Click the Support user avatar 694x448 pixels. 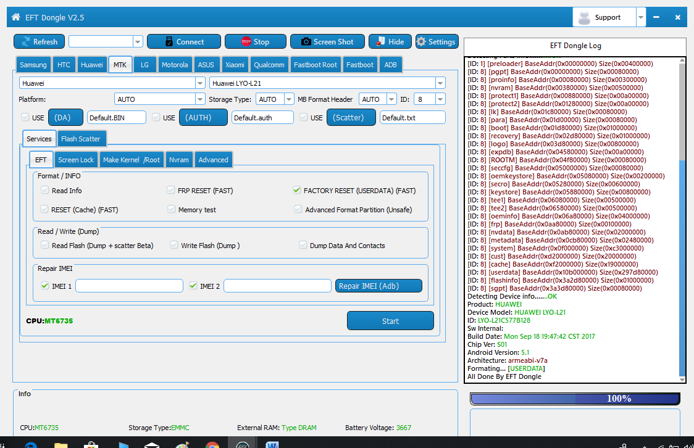pyautogui.click(x=584, y=17)
